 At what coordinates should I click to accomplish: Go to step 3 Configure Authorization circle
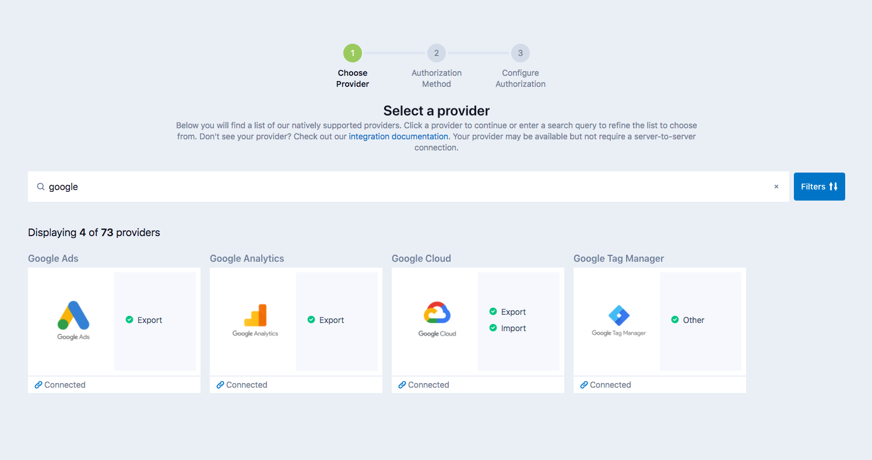521,53
